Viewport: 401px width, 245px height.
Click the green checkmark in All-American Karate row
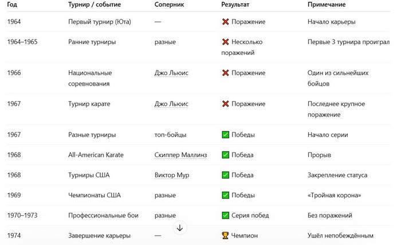point(226,155)
